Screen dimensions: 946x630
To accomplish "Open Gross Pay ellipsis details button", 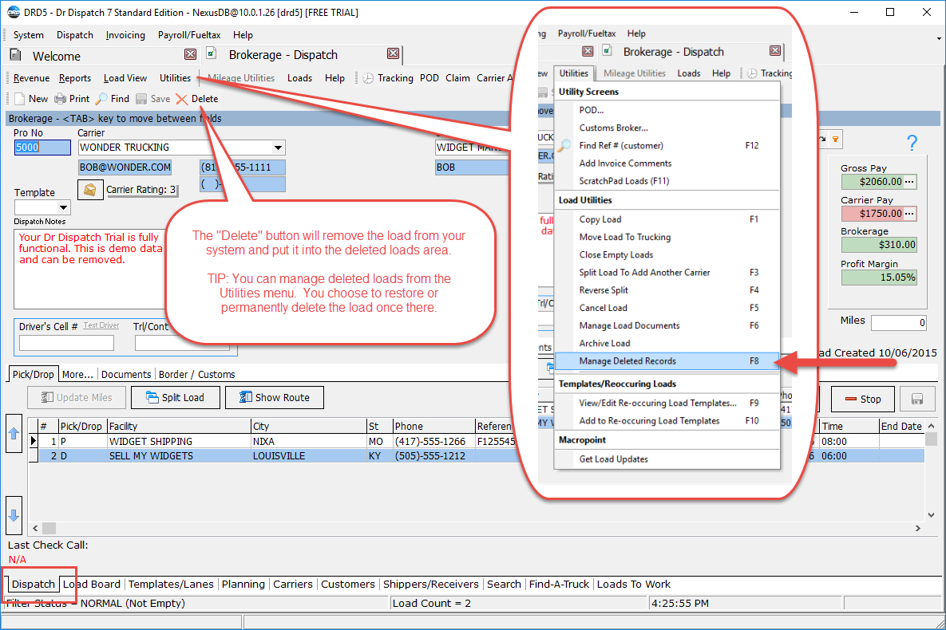I will pyautogui.click(x=910, y=182).
